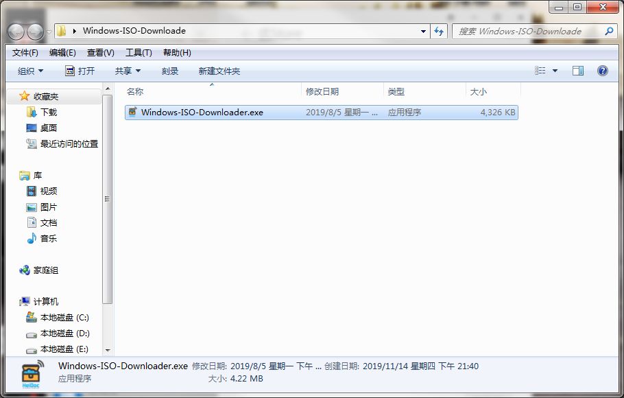Open the 文档 library
This screenshot has height=398, width=624.
point(49,223)
